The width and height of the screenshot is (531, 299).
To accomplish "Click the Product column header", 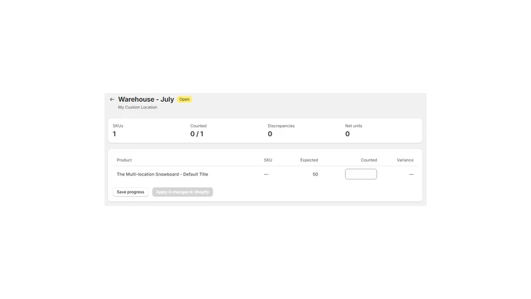I will click(x=124, y=160).
